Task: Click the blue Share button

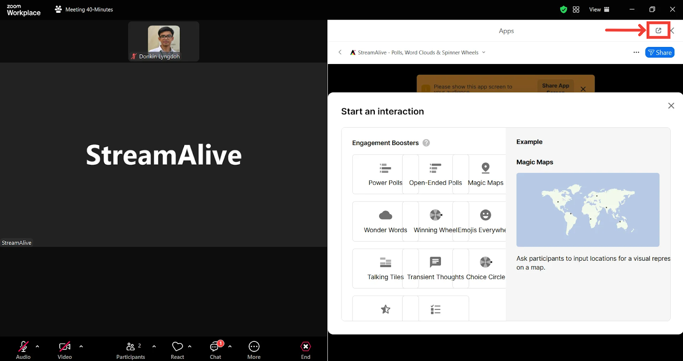Action: [x=660, y=52]
